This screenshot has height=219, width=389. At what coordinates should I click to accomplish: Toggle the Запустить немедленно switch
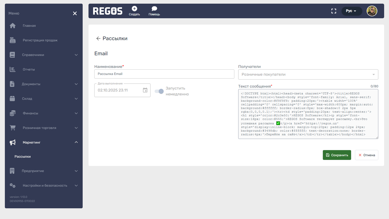[x=159, y=91]
